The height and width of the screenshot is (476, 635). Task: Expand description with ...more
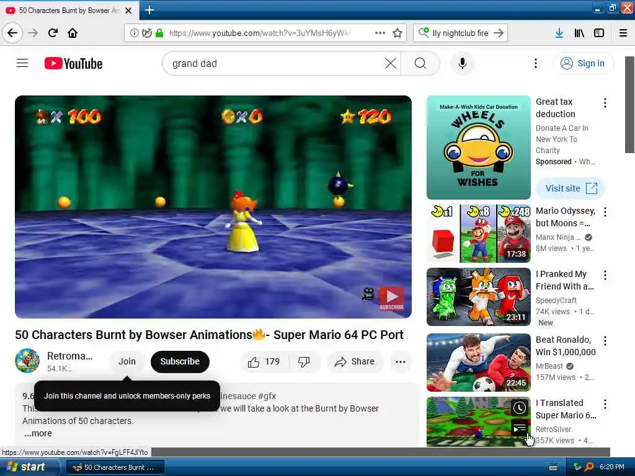click(x=38, y=433)
